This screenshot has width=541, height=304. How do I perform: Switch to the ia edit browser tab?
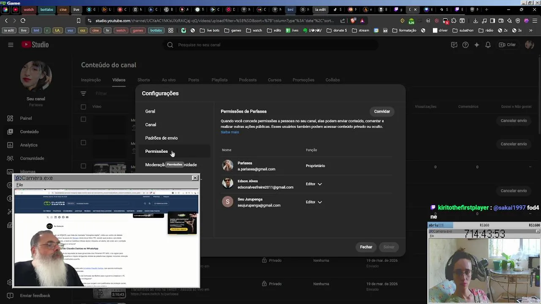(320, 9)
